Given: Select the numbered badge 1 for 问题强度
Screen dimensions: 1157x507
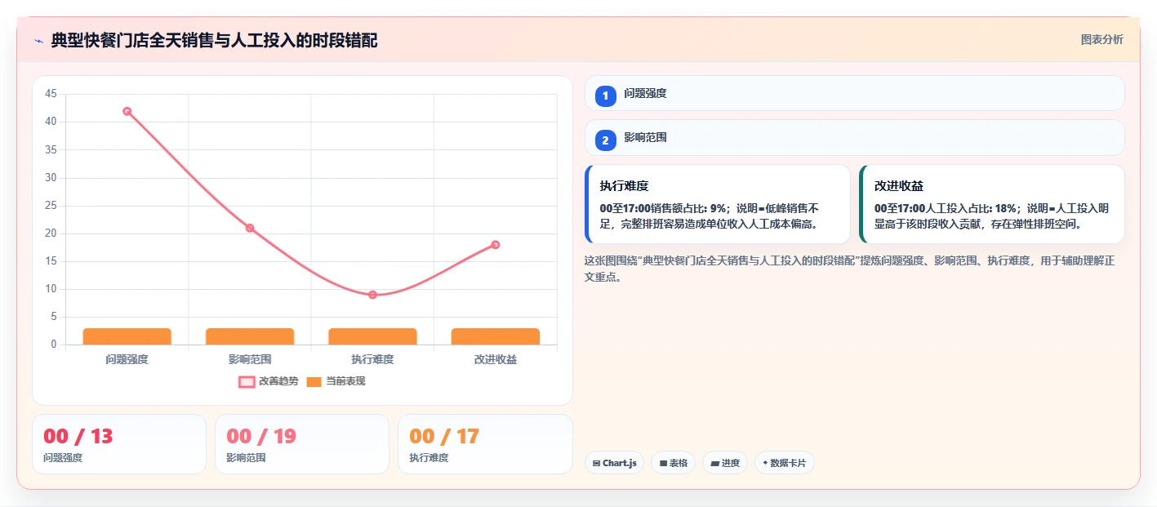Looking at the screenshot, I should (605, 96).
